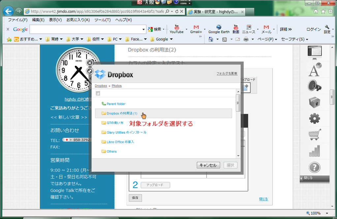Click the 閉じる link below the editor
This screenshot has height=219, width=337.
coord(263,199)
